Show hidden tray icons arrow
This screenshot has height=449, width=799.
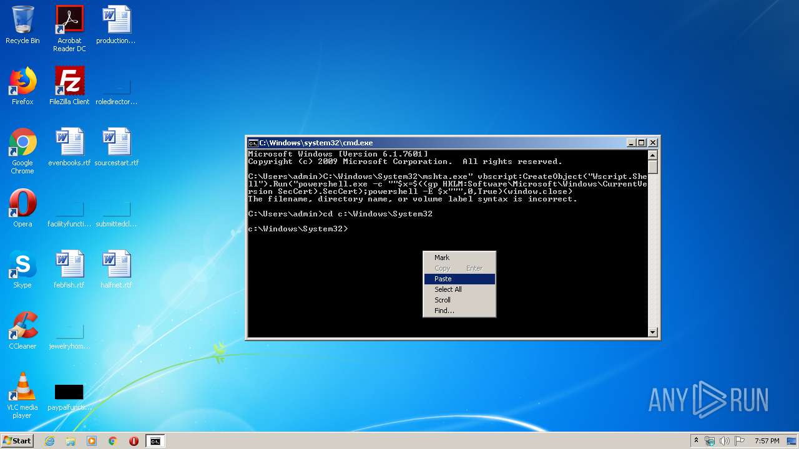[696, 441]
